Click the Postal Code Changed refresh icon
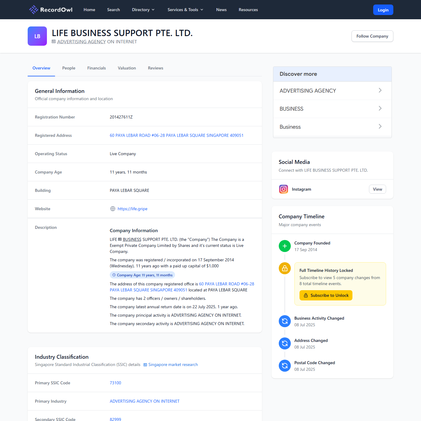 285,366
